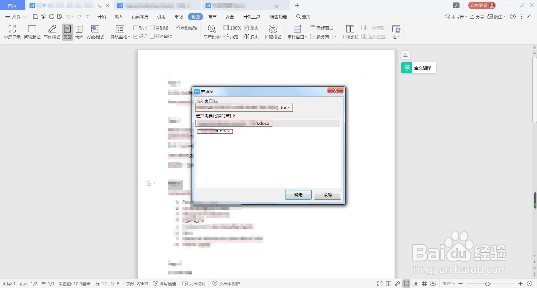Click 全文翻译 full text translation button
Screen dimensions: 537x288
pyautogui.click(x=419, y=68)
